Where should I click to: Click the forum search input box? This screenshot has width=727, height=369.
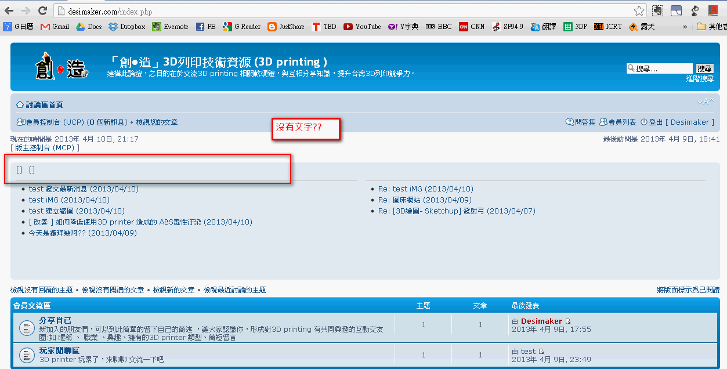tap(660, 68)
